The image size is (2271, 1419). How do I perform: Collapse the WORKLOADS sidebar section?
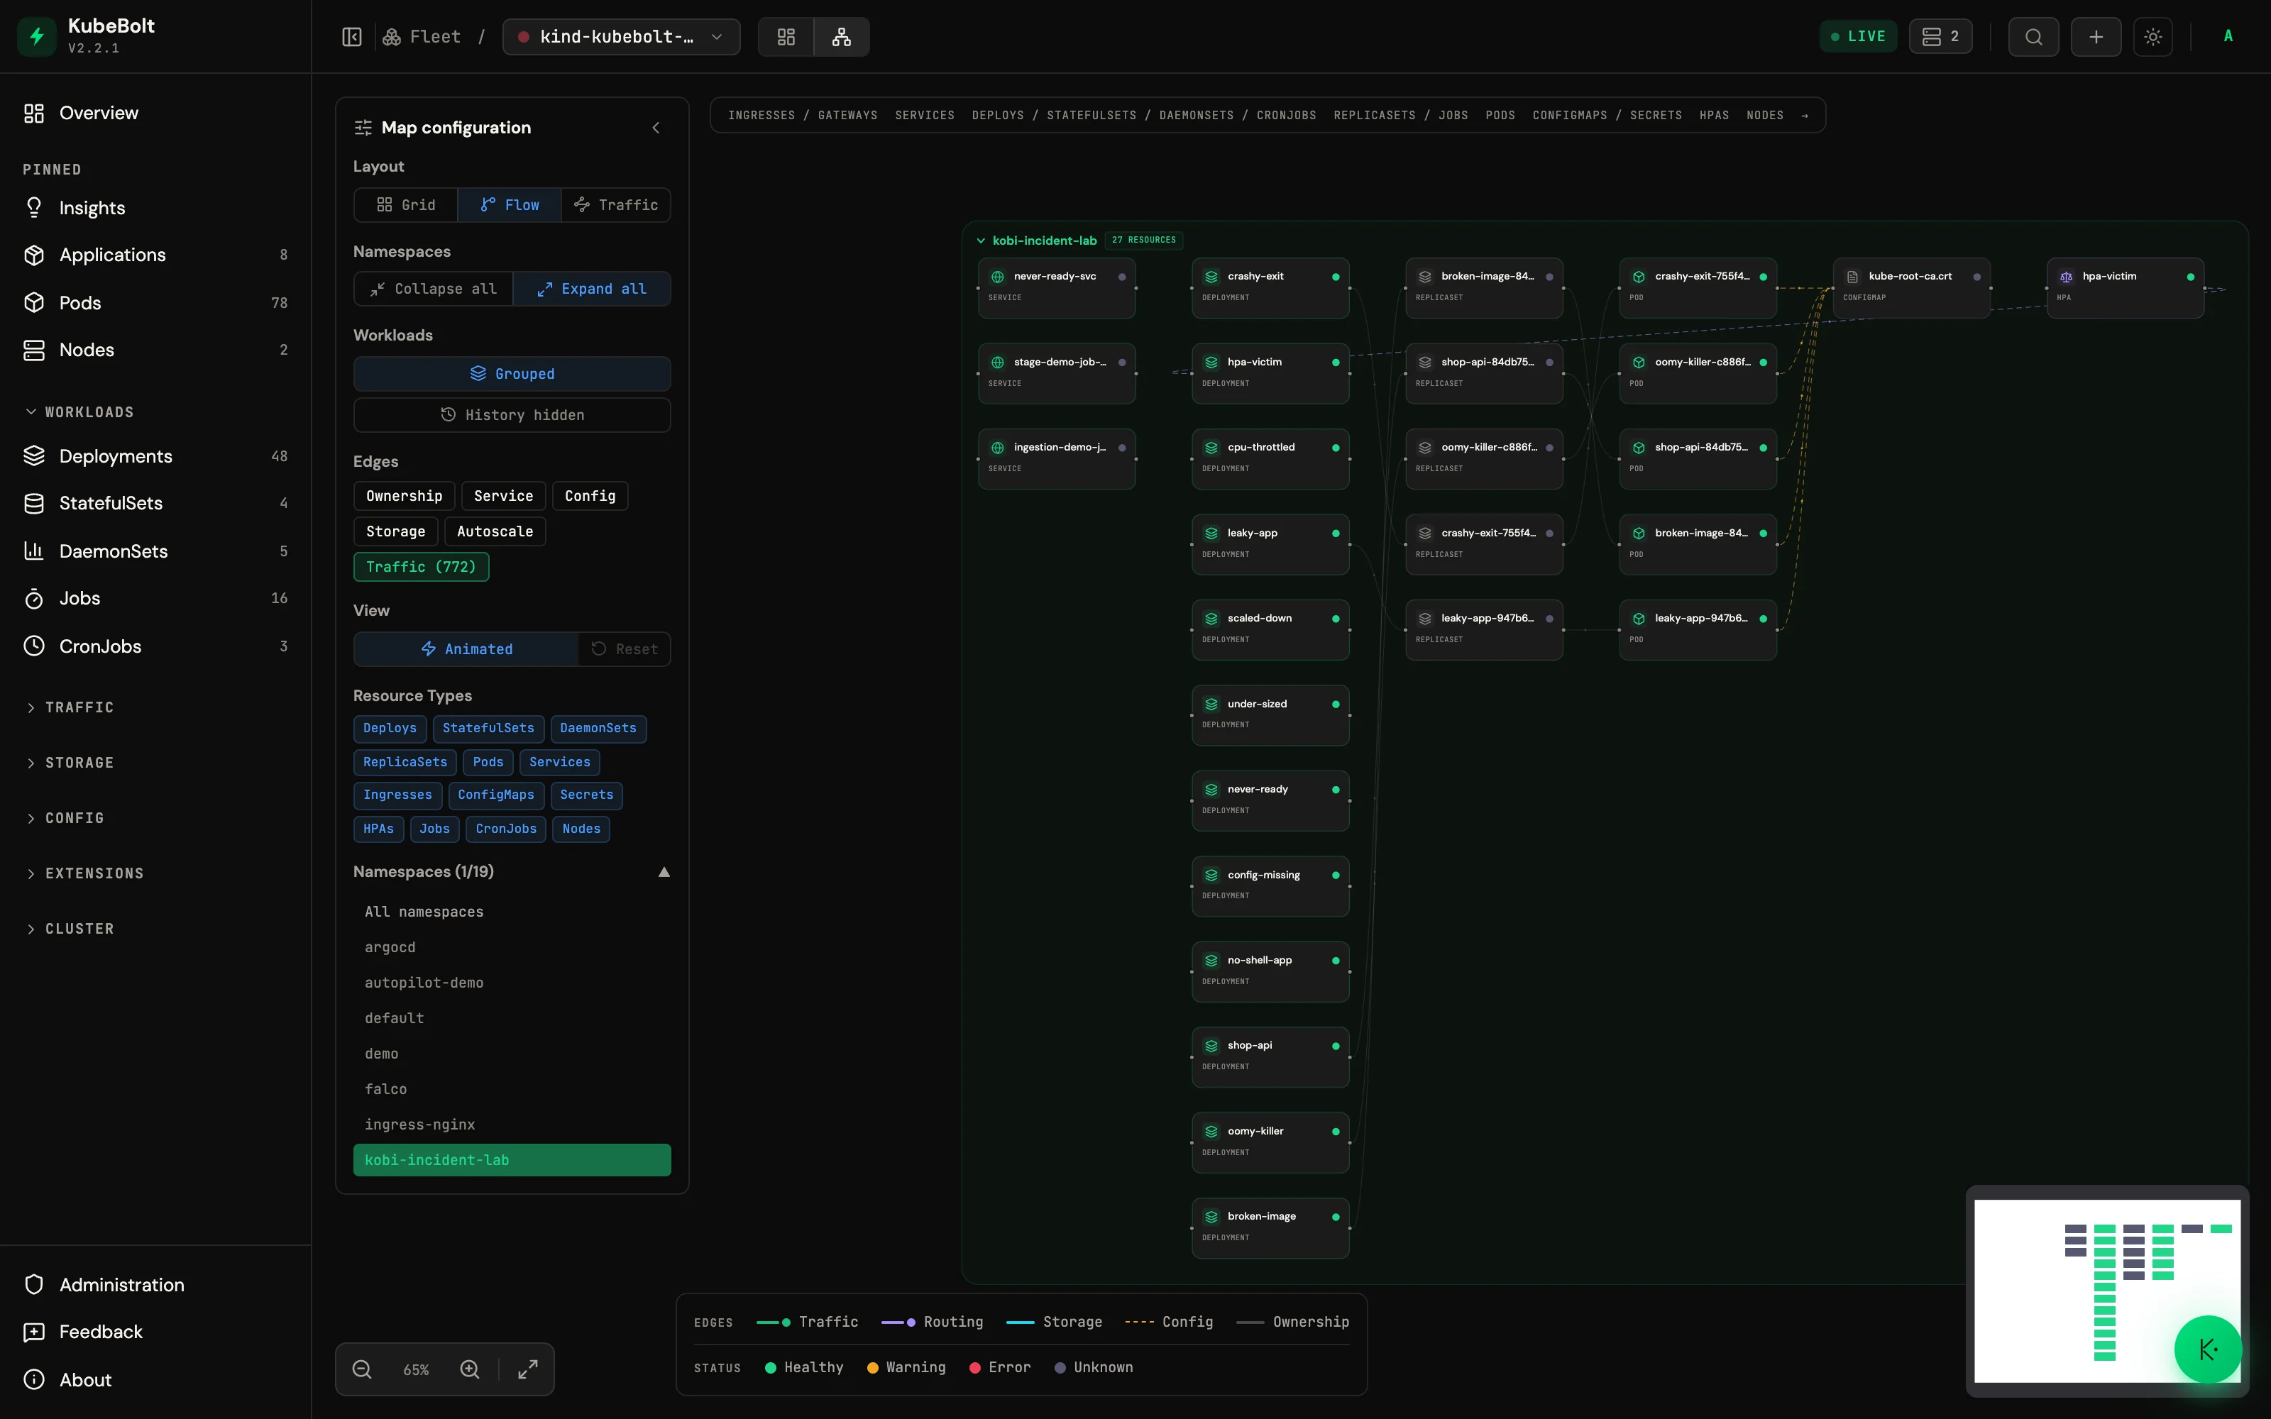pyautogui.click(x=79, y=412)
